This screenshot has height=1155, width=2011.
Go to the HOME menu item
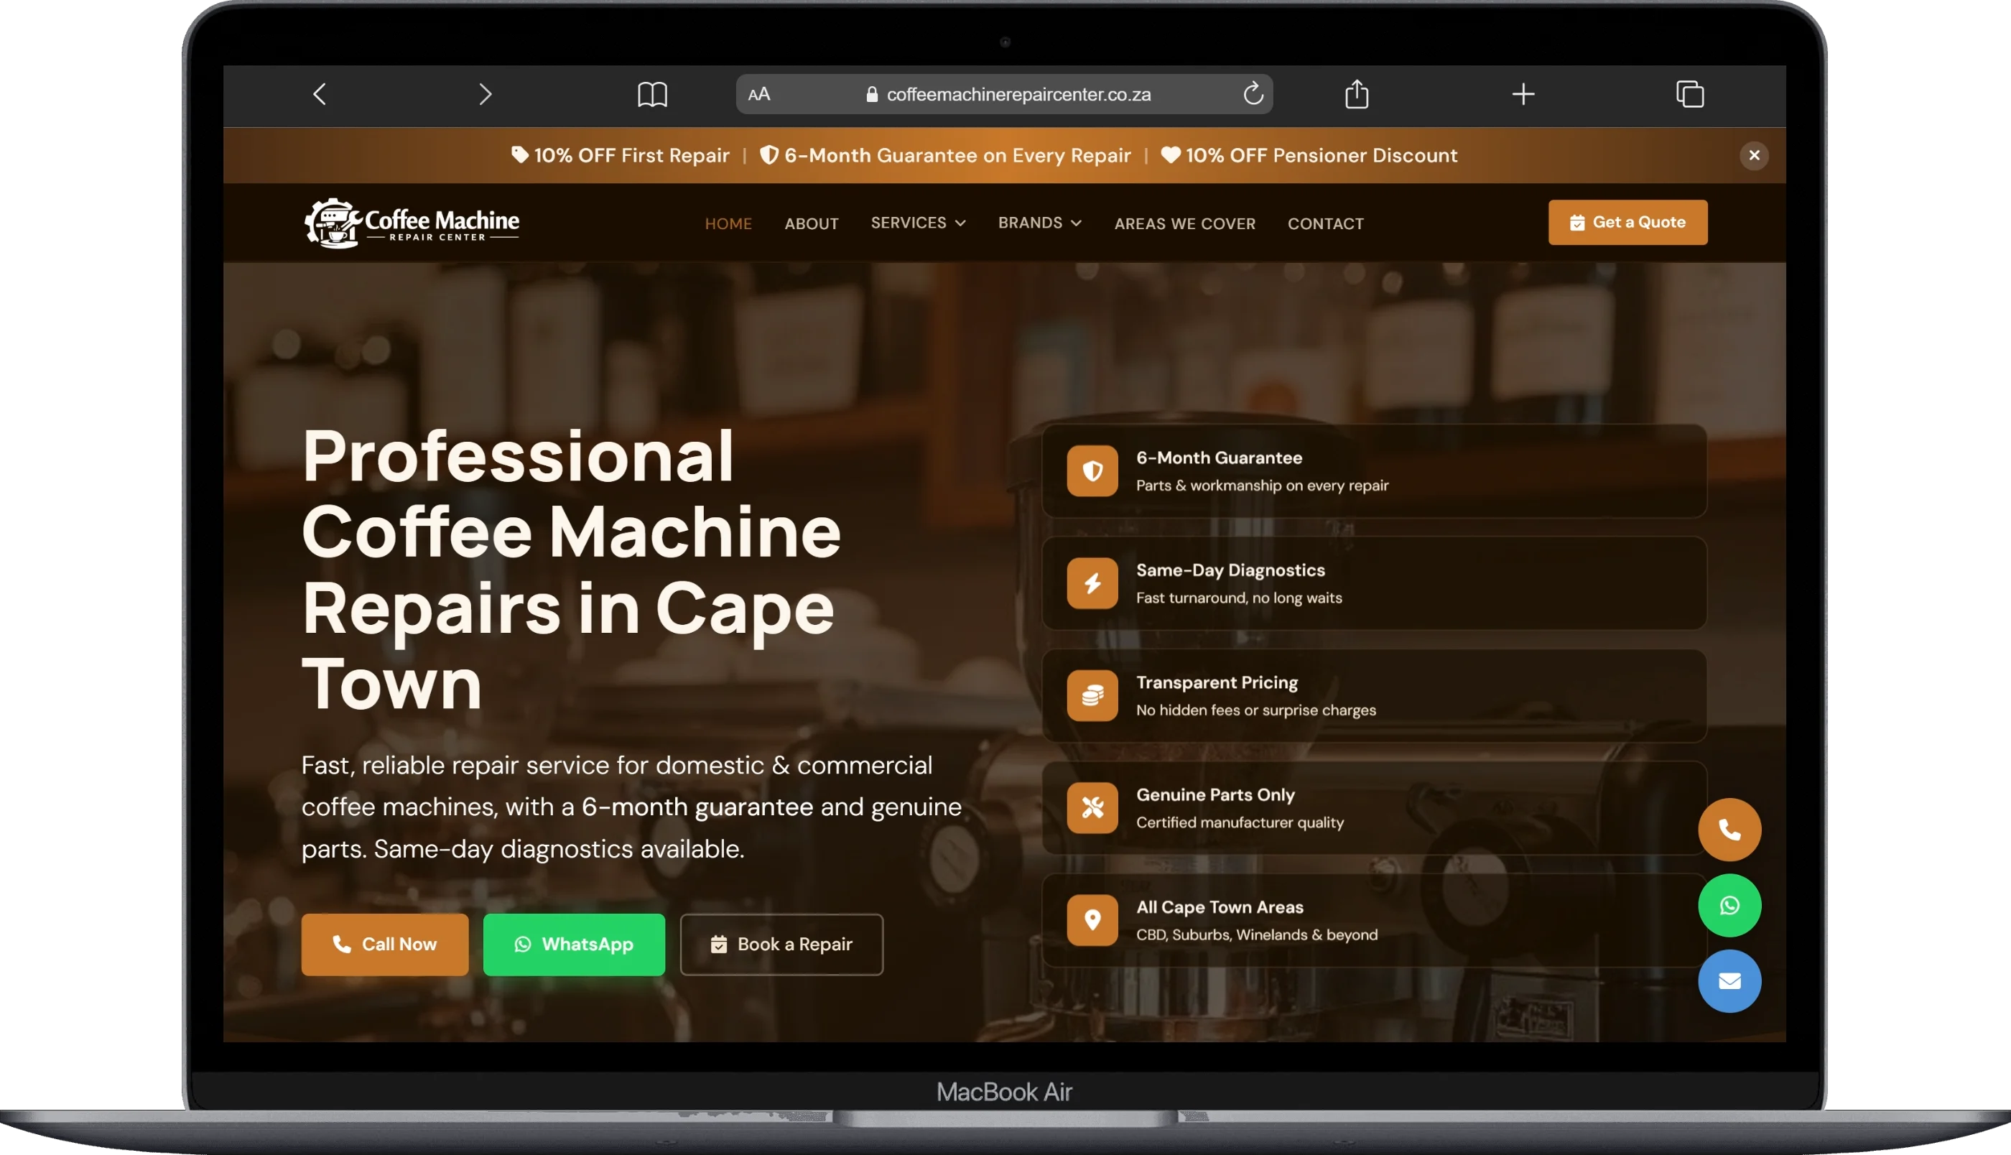(728, 223)
